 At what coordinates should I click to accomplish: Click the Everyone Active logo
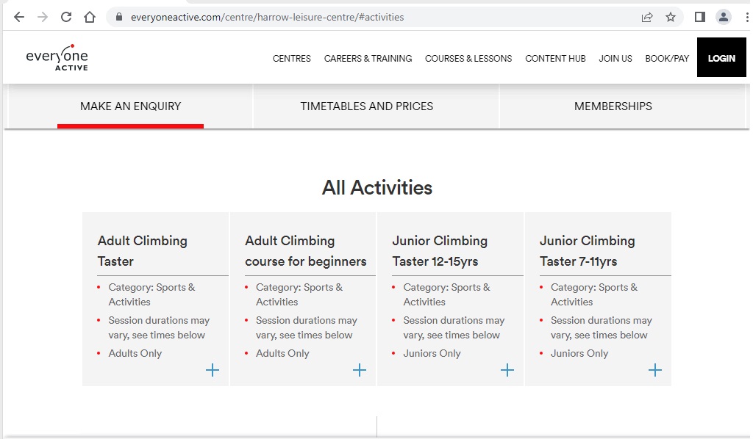(57, 57)
